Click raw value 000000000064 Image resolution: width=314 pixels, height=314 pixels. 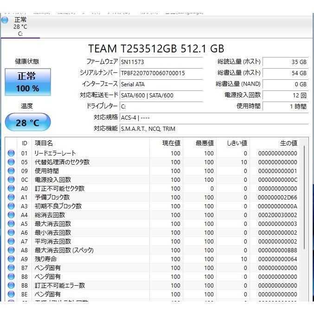pos(277,259)
